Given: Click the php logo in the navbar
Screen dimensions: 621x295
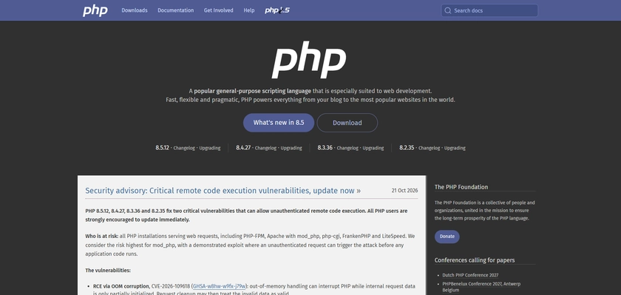Looking at the screenshot, I should pos(95,10).
